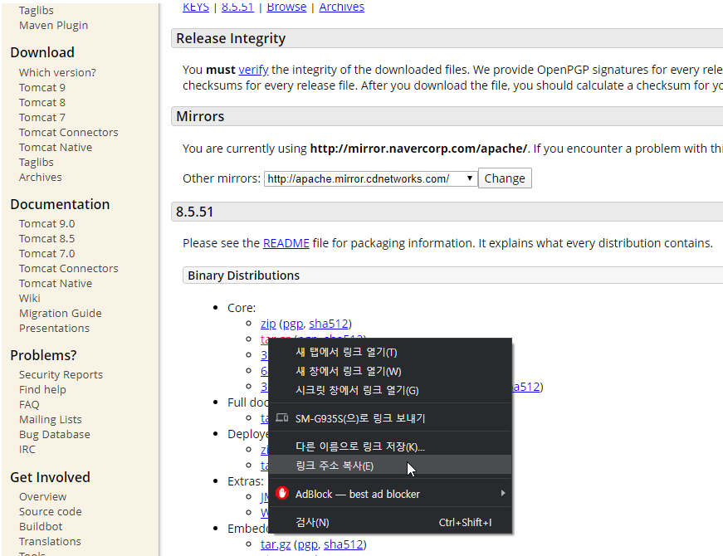Click the Download sidebar heading
723x556 pixels.
click(x=42, y=52)
